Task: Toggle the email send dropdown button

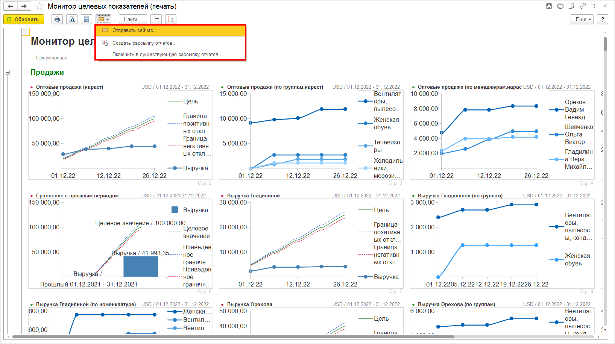Action: pos(103,19)
